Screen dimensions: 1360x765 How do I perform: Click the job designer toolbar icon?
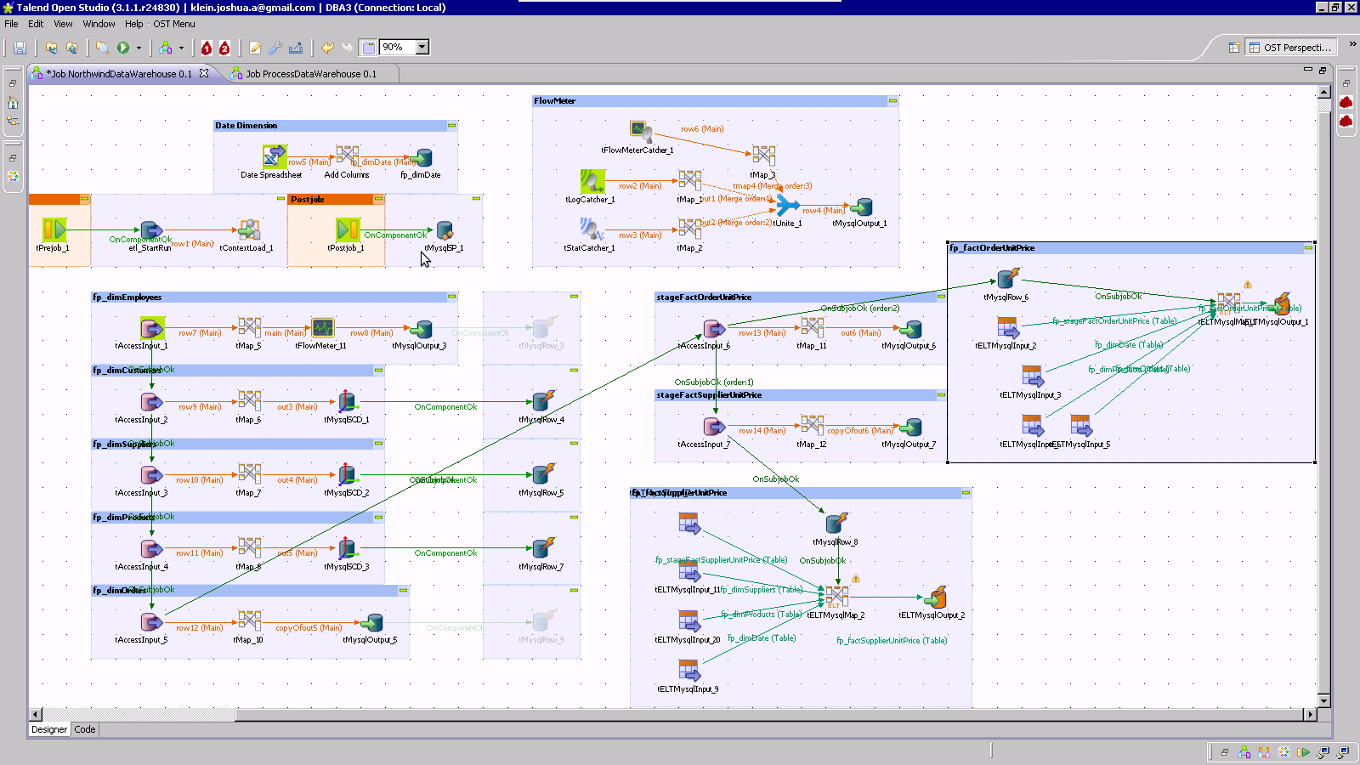pyautogui.click(x=166, y=48)
